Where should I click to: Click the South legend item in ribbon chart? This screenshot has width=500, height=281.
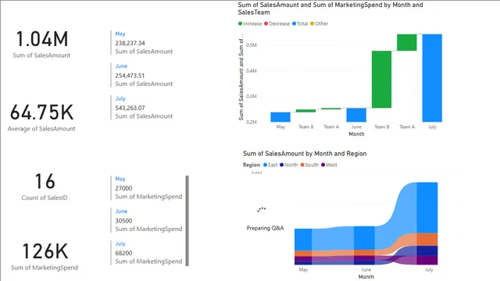309,165
